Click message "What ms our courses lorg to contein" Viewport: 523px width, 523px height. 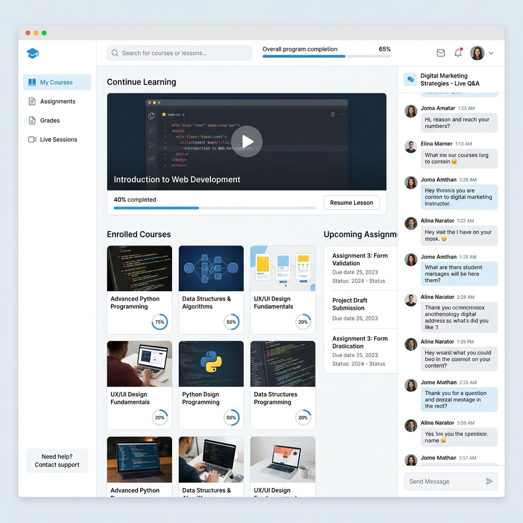[459, 158]
